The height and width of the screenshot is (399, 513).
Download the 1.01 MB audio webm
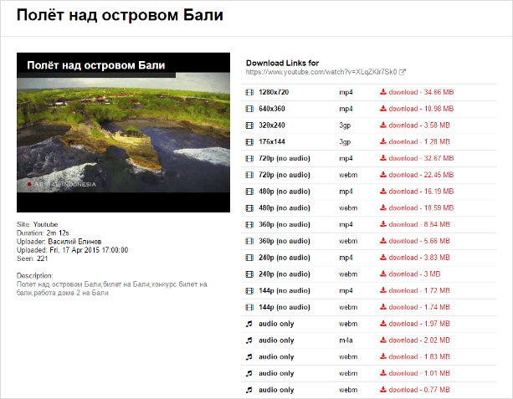414,374
